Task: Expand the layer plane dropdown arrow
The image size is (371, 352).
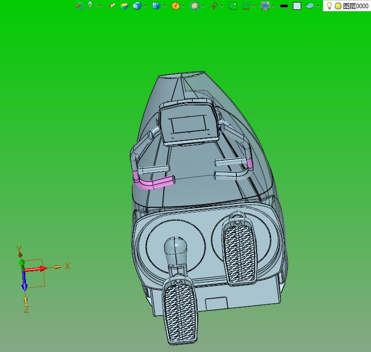Action: click(318, 6)
